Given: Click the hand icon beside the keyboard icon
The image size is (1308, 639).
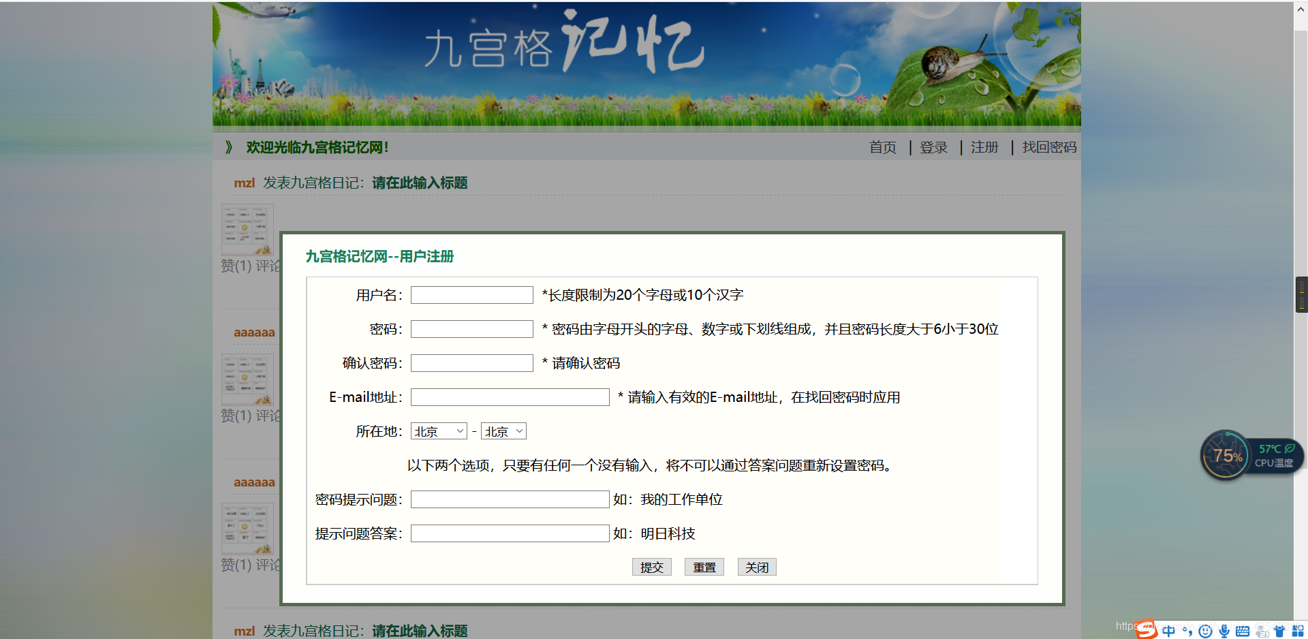Looking at the screenshot, I should (1262, 631).
